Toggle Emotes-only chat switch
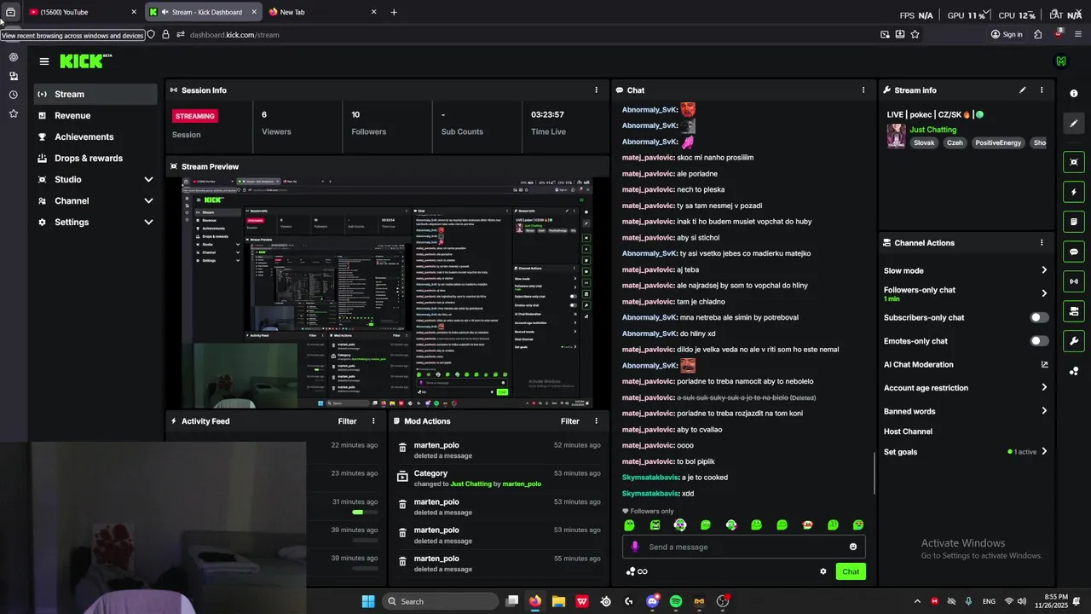 pos(1039,341)
